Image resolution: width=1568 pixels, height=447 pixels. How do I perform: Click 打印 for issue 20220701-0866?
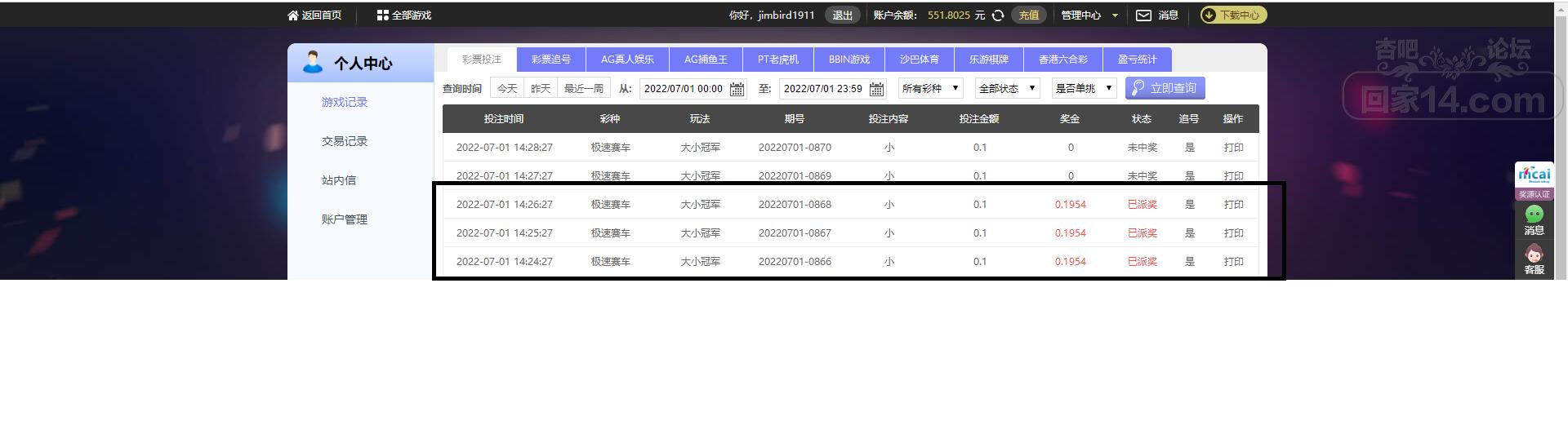coord(1233,262)
